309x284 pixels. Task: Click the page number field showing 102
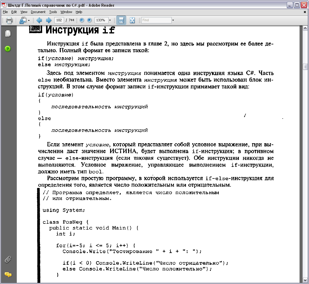point(59,20)
